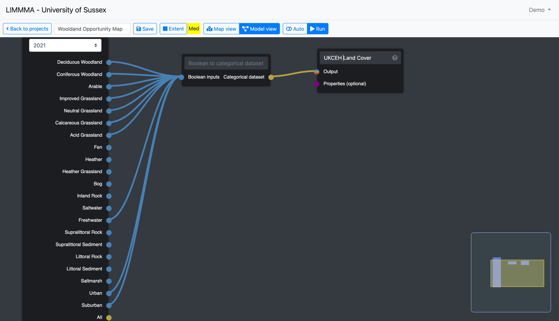
Task: Click the help icon on UKCEH Land Cover node
Action: pos(395,58)
